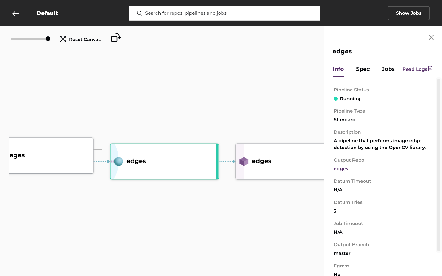Switch to the Spec tab
Screen dimensions: 442x276
(363, 69)
